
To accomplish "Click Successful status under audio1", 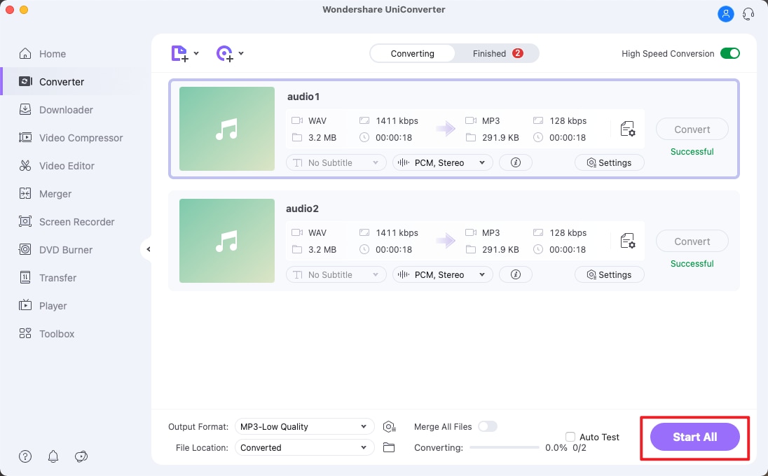I will tap(692, 152).
